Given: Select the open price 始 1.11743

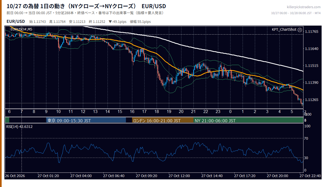Looking at the screenshot, I should pyautogui.click(x=37, y=22).
